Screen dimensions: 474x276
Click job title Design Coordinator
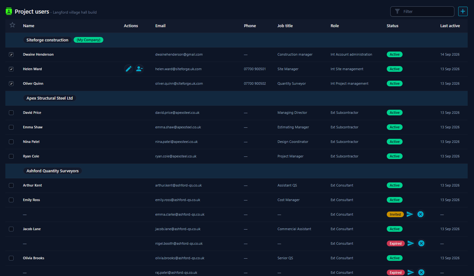tap(293, 142)
